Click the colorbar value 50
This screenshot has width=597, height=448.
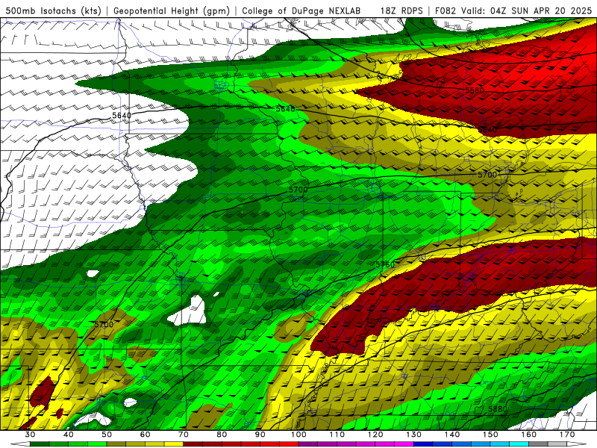[107, 435]
